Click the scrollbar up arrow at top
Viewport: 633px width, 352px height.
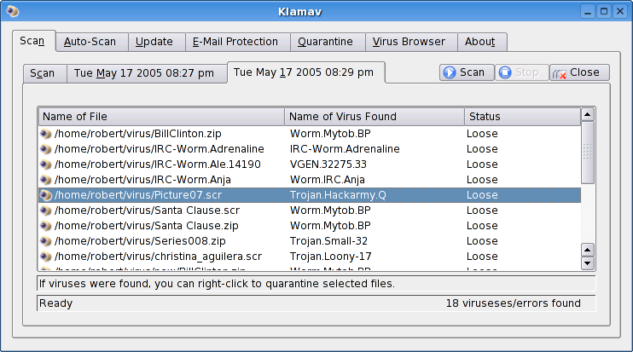[588, 115]
